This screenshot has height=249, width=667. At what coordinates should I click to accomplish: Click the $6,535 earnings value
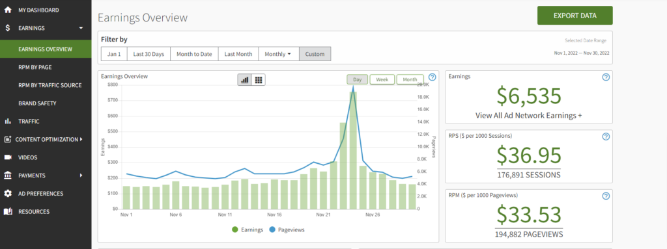[x=529, y=96]
